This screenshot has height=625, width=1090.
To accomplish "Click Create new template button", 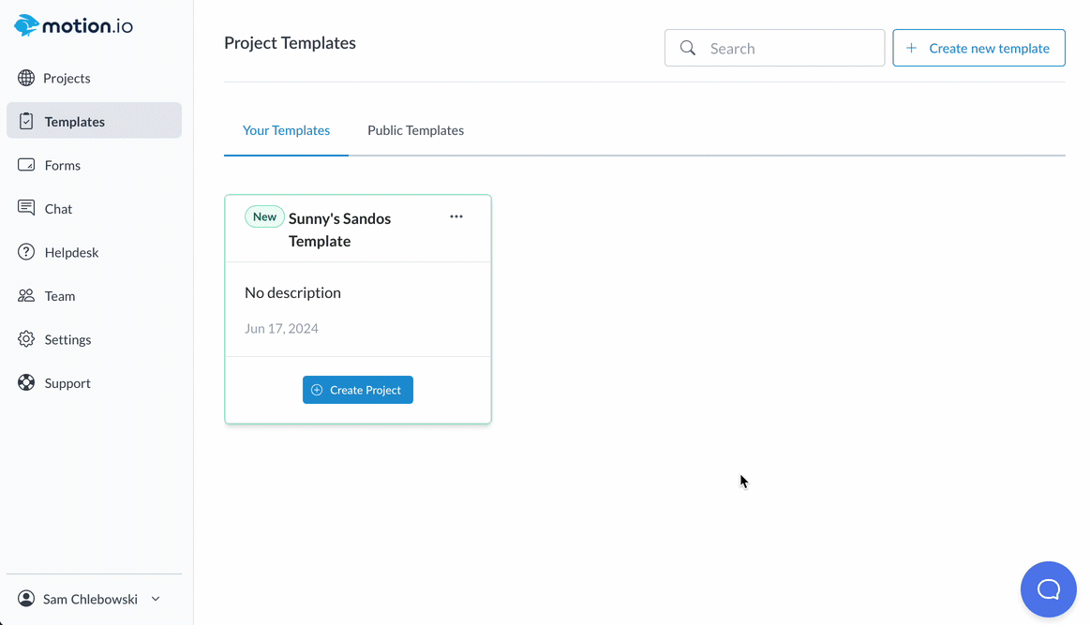I will click(x=978, y=48).
